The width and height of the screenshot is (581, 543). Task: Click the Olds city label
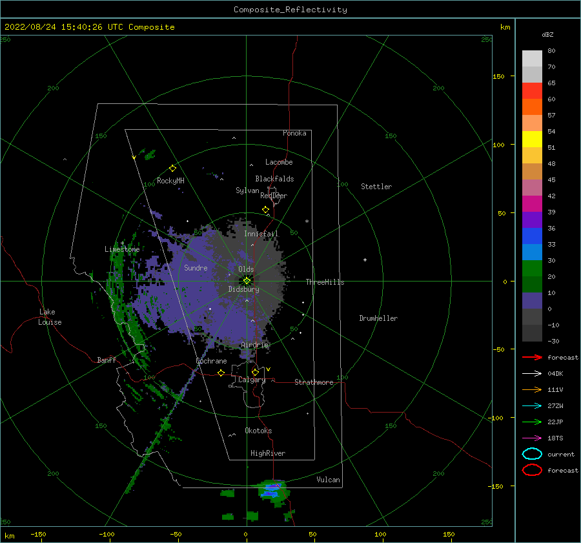(246, 269)
